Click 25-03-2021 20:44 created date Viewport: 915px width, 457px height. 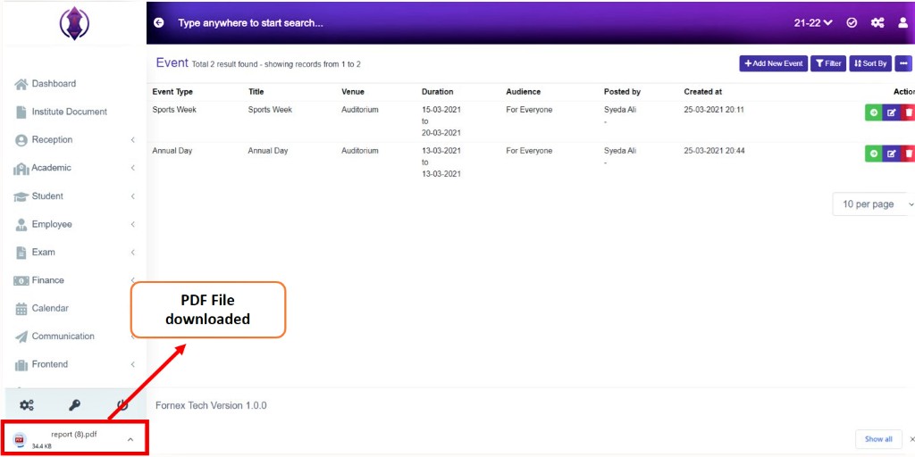[714, 150]
